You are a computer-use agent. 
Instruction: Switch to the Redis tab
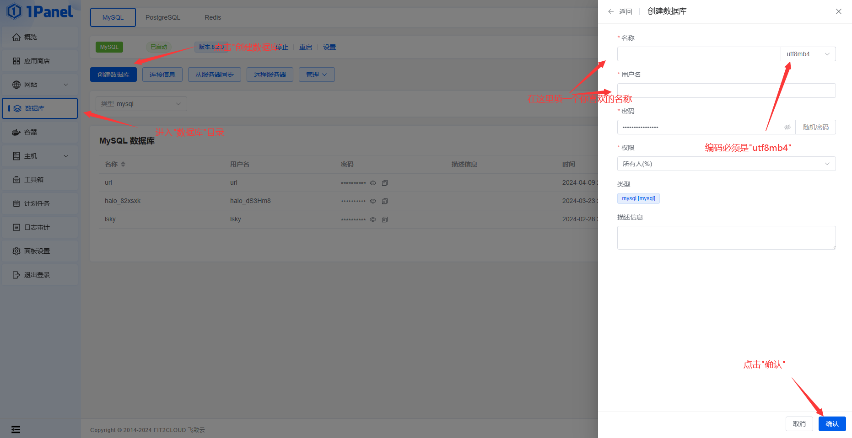point(213,17)
